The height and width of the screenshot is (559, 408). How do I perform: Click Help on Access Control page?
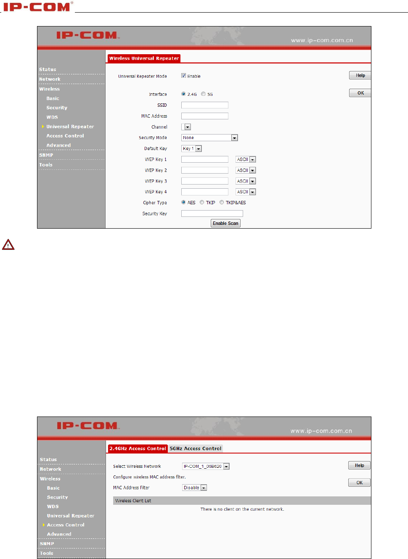tap(359, 465)
